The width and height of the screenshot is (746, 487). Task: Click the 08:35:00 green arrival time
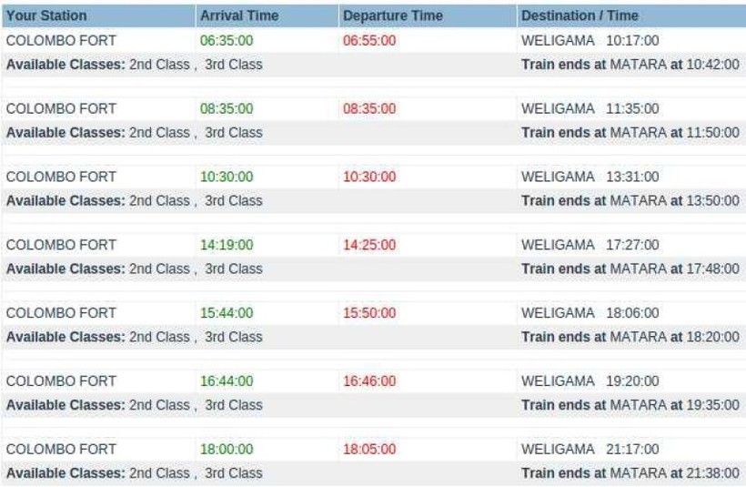[227, 108]
